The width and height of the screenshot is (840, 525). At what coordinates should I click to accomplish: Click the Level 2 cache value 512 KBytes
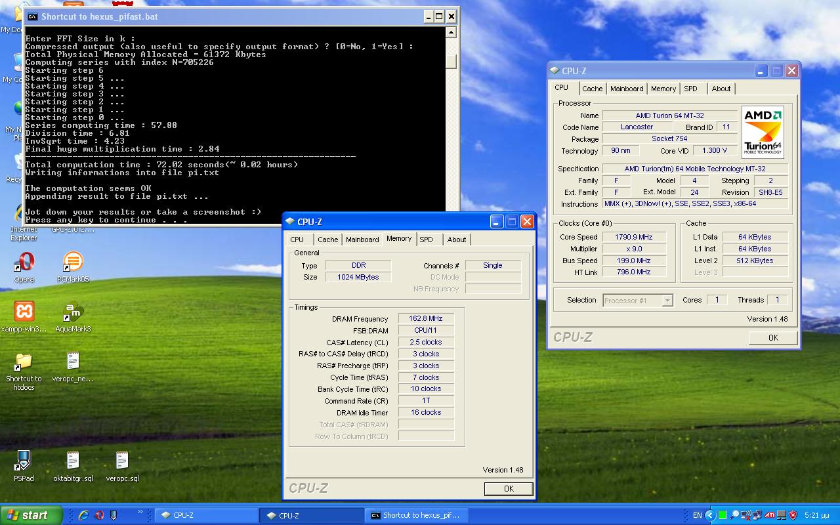coord(755,261)
